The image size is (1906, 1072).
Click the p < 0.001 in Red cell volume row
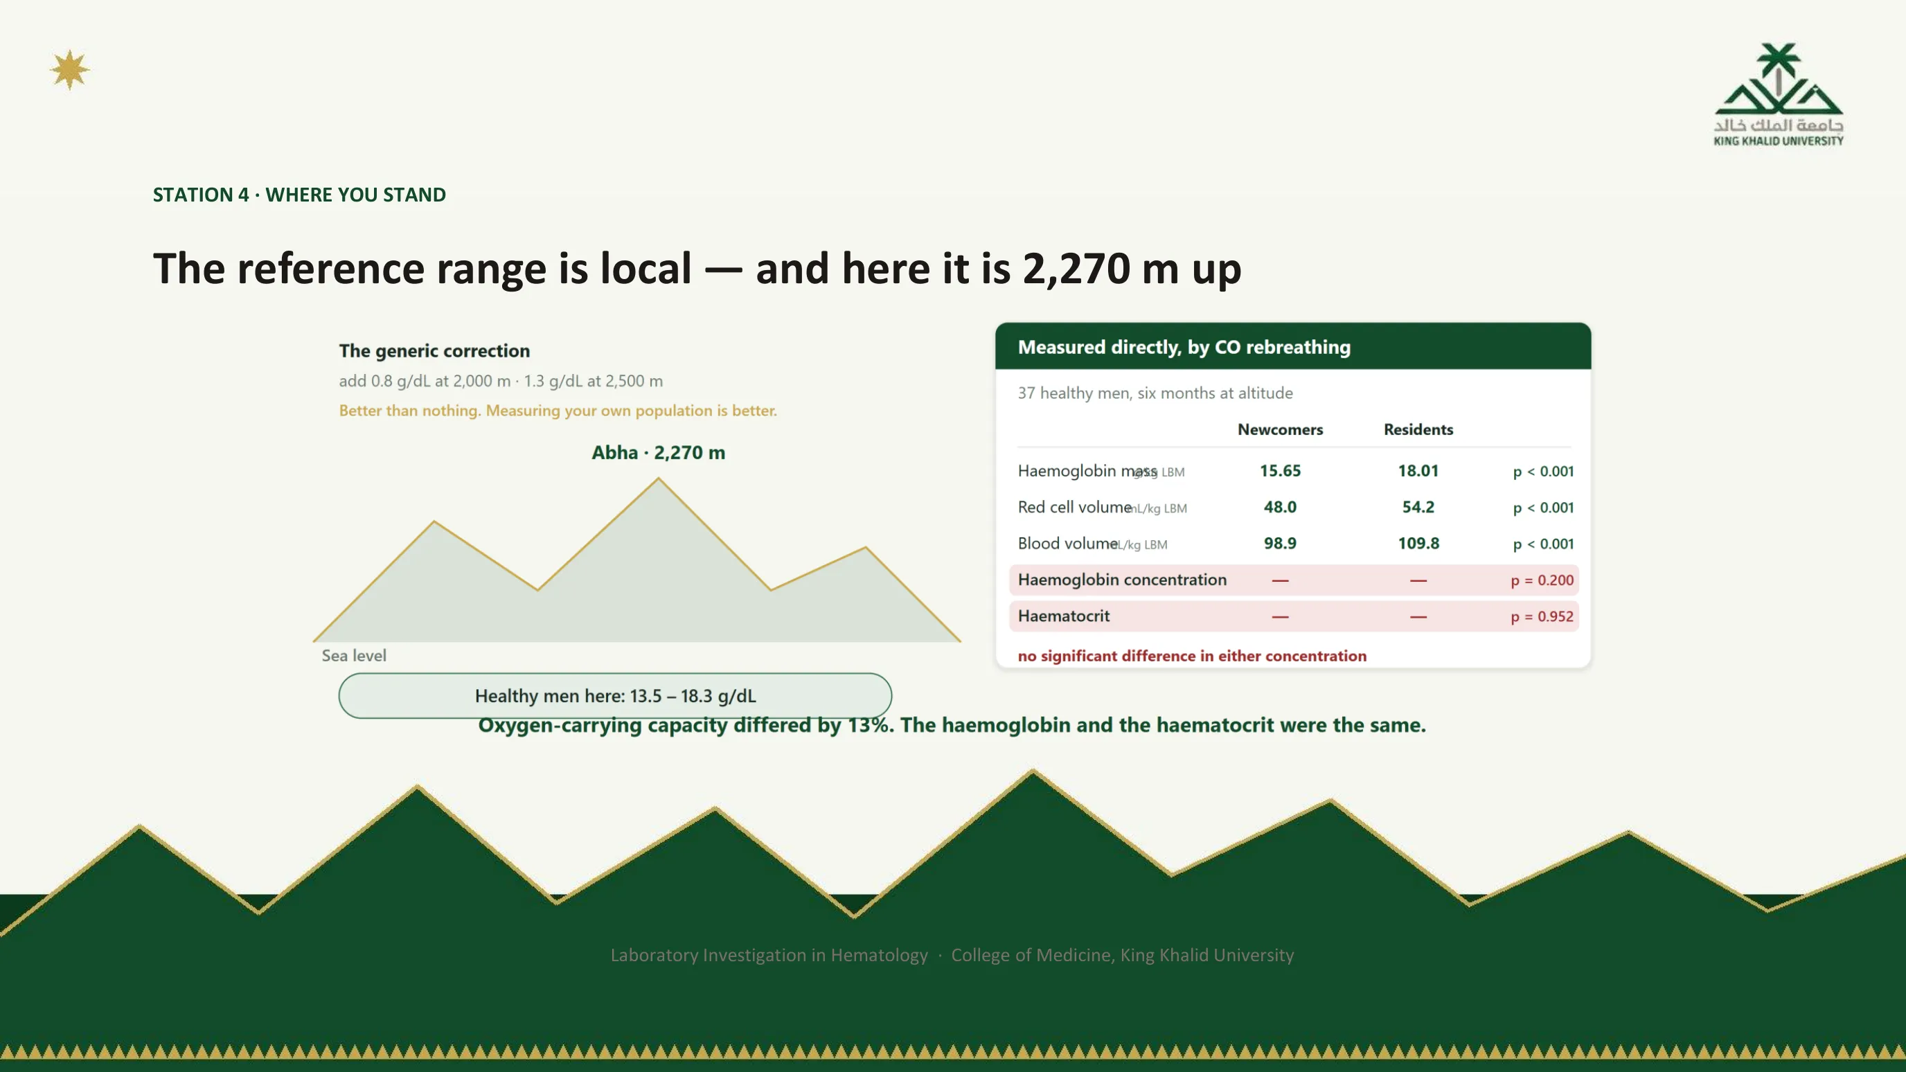point(1542,508)
